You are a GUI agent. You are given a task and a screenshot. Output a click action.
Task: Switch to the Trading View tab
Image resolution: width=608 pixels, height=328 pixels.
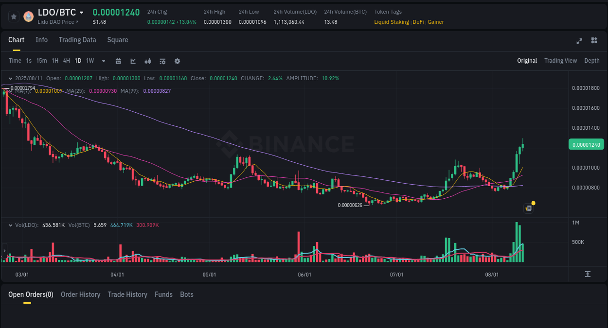tap(560, 61)
